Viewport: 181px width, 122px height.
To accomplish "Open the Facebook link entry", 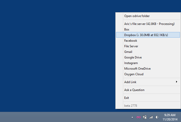I will pos(148,40).
